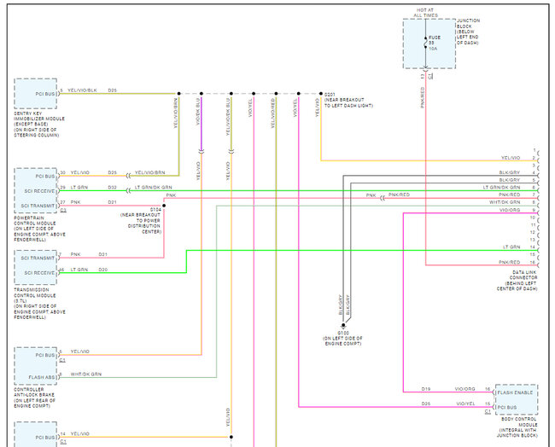
Task: Click PCI BUS in Sentry Key module box
Action: click(x=45, y=94)
